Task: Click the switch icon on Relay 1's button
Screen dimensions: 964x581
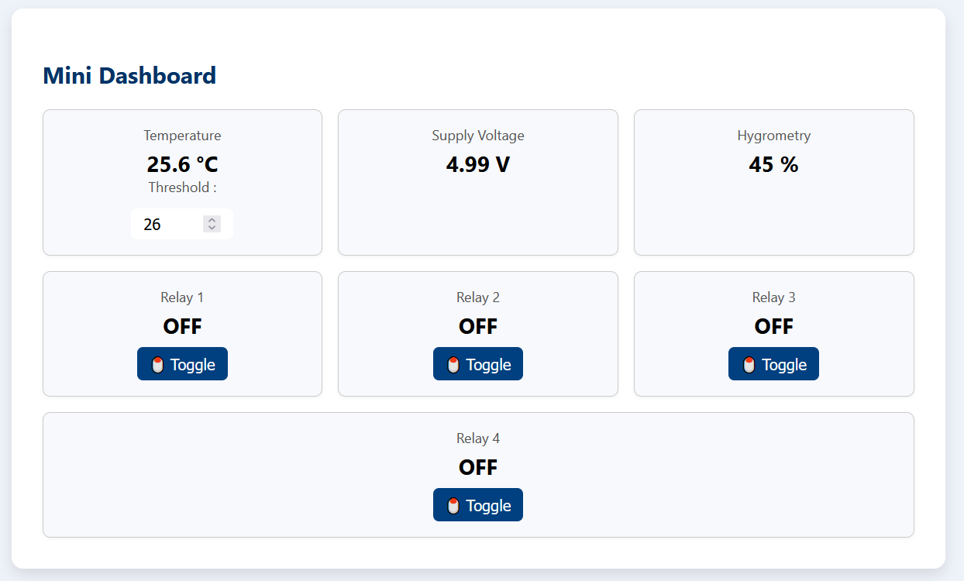Action: point(158,365)
